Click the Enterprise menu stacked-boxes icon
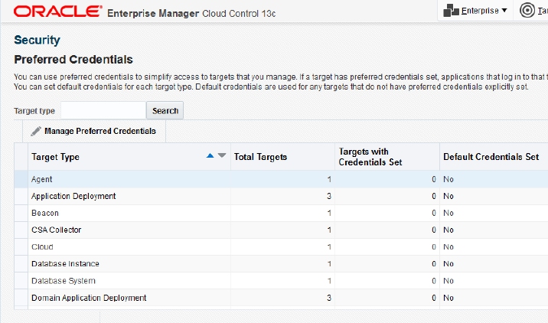 point(451,11)
